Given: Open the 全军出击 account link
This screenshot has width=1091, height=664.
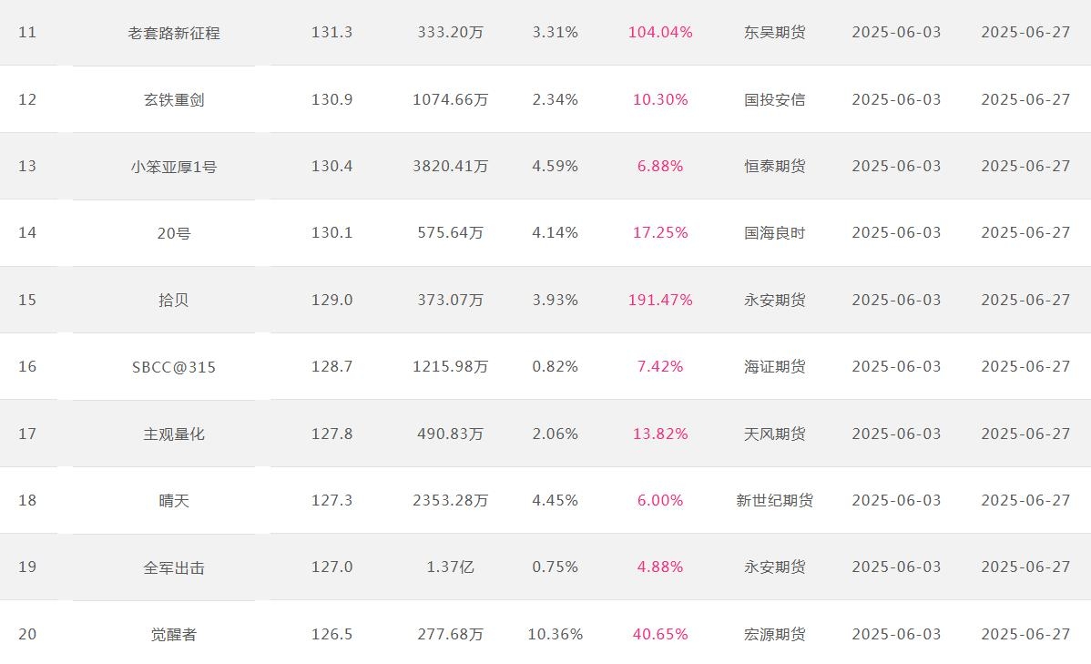Looking at the screenshot, I should click(174, 567).
